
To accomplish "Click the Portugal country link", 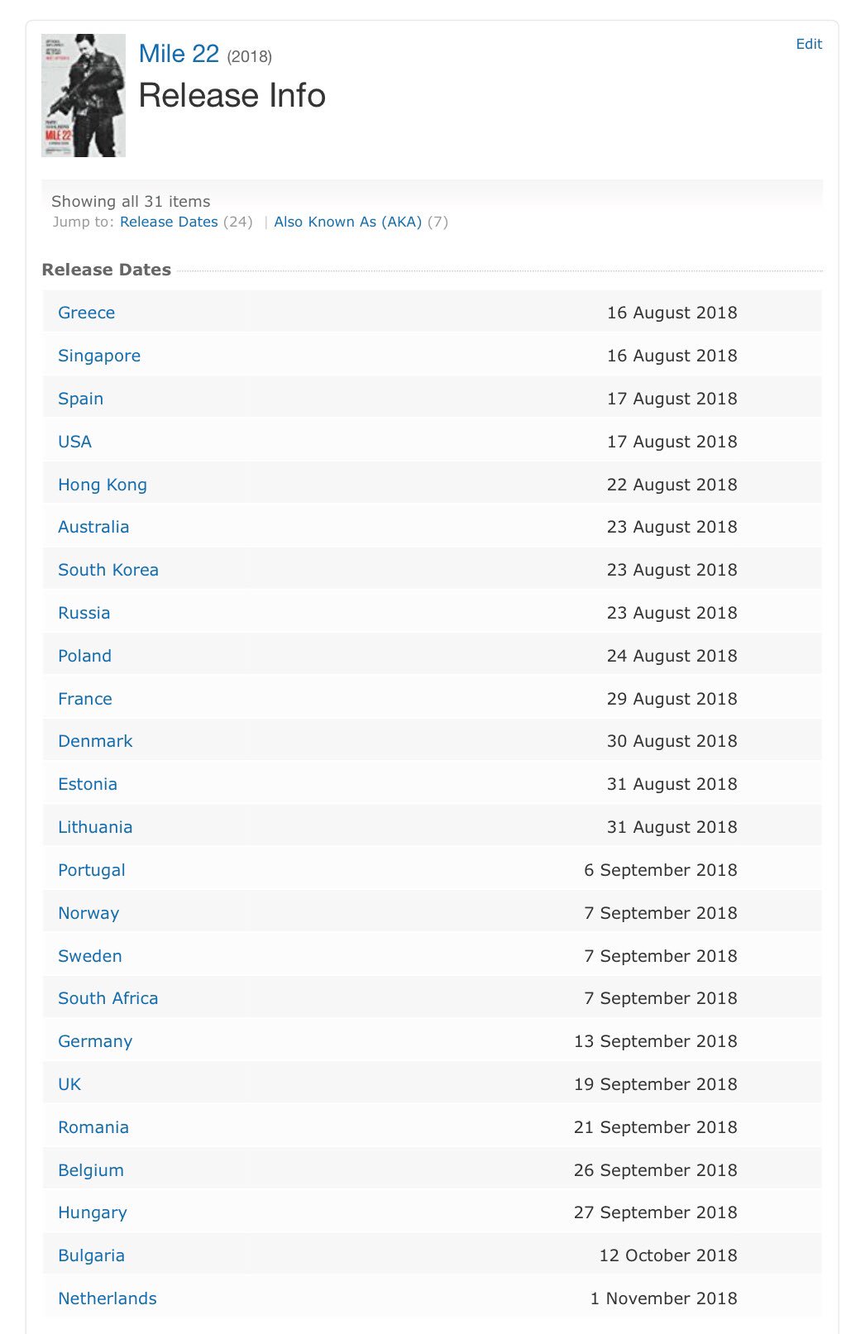I will coord(92,870).
